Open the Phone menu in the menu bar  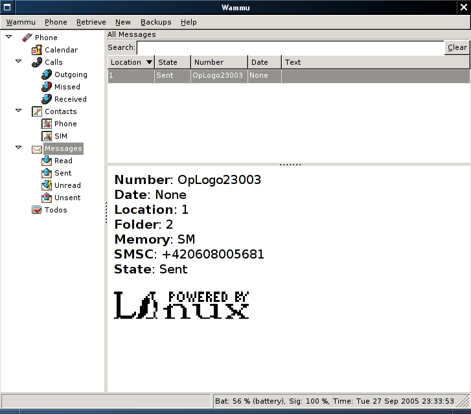click(x=56, y=22)
